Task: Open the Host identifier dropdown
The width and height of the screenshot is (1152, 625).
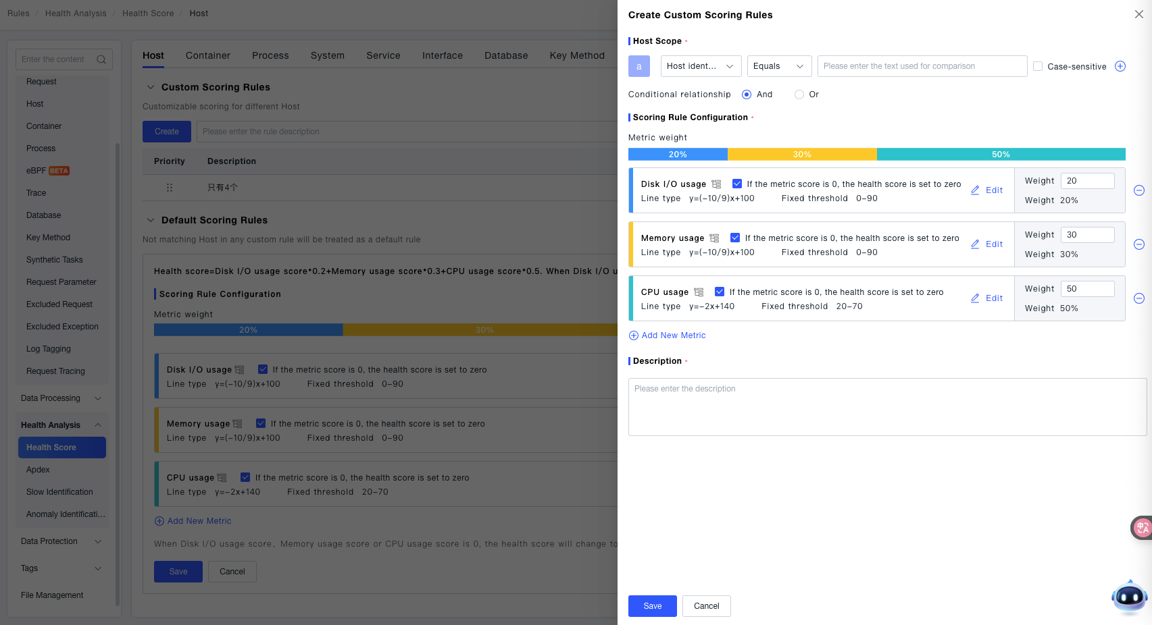Action: point(701,66)
